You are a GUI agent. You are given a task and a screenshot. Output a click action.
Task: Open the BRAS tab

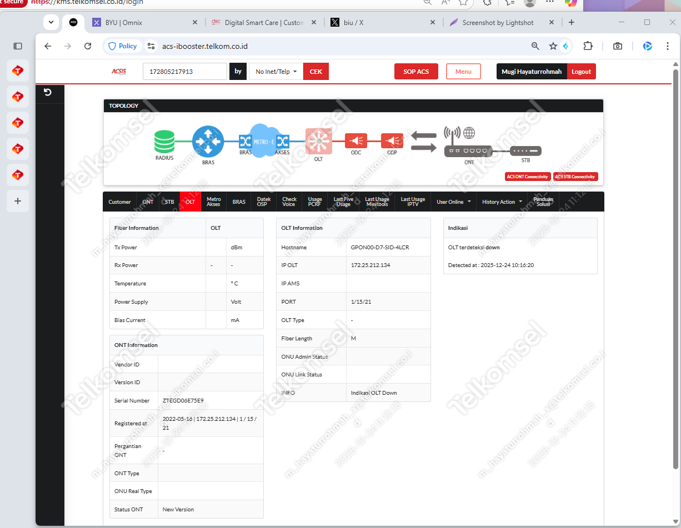click(239, 202)
